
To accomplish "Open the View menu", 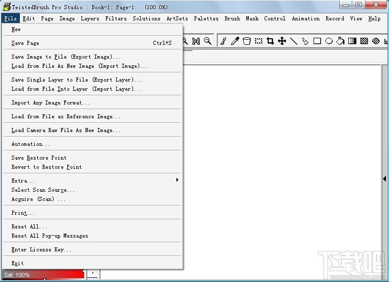I will click(x=356, y=19).
